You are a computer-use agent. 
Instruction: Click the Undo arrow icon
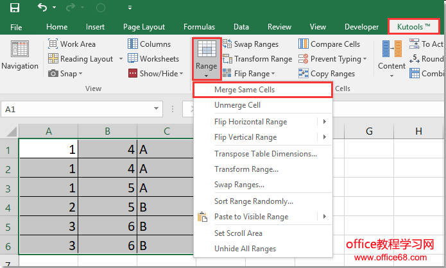pyautogui.click(x=42, y=8)
